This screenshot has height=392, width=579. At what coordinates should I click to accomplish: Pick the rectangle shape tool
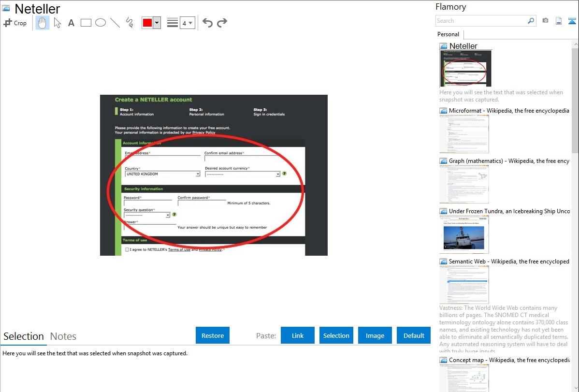(86, 23)
